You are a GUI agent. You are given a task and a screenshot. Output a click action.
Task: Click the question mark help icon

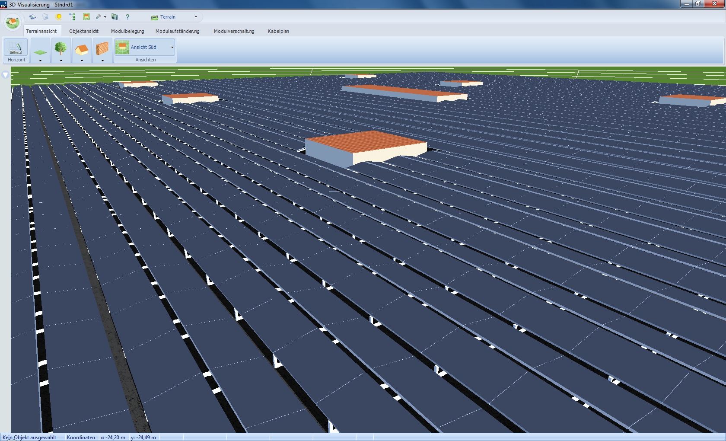coord(127,17)
